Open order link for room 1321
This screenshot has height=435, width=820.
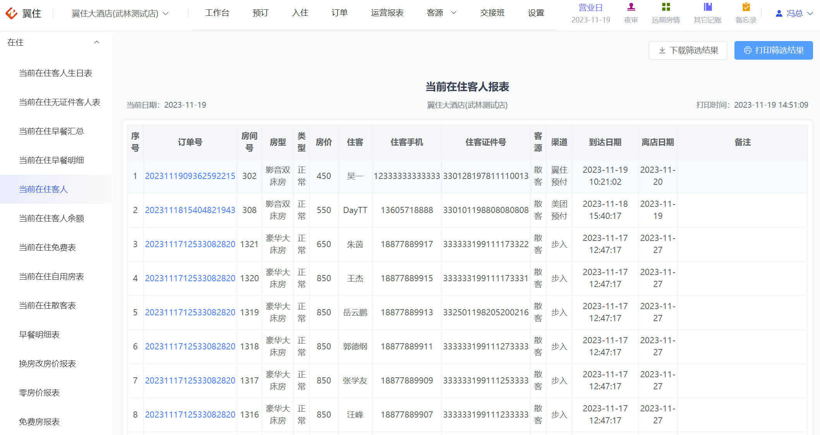(190, 244)
